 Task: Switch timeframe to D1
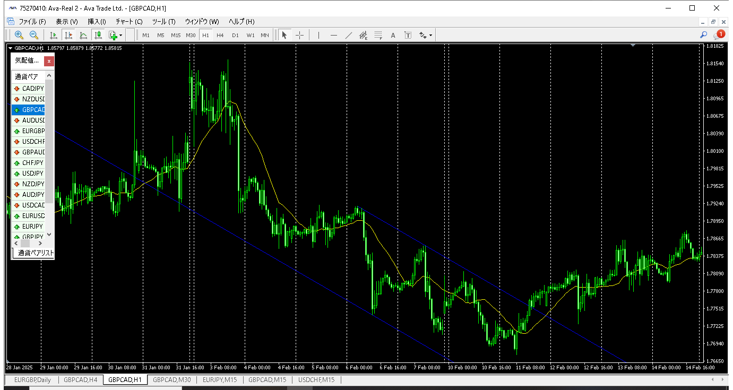(235, 35)
